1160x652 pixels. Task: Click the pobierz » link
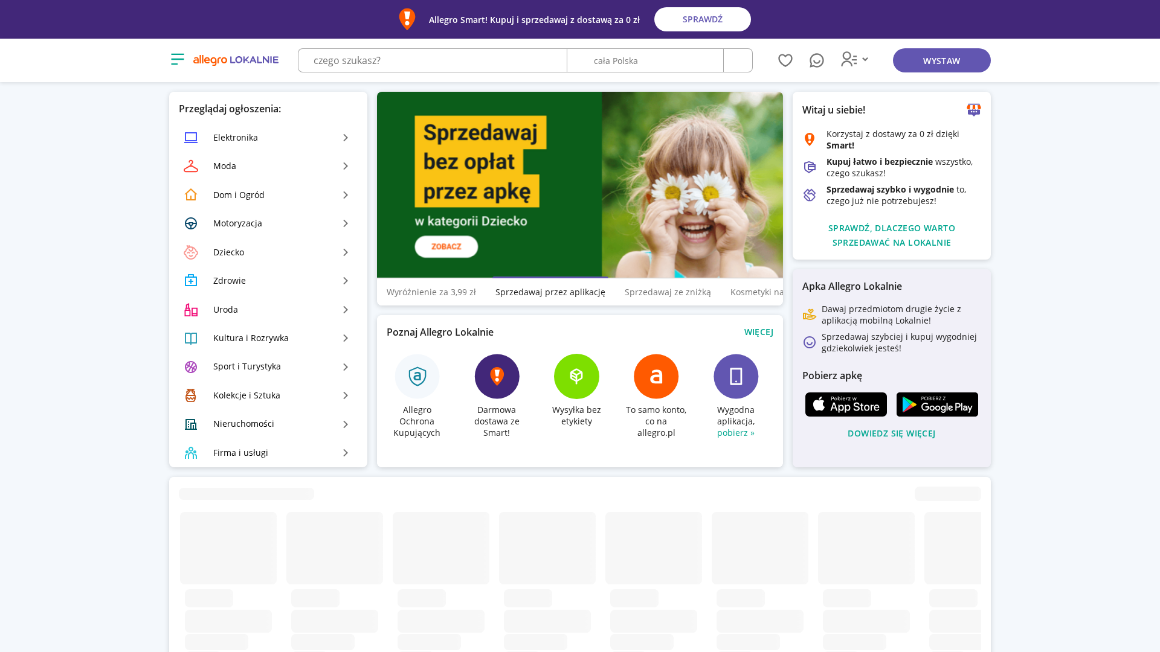[x=736, y=433]
